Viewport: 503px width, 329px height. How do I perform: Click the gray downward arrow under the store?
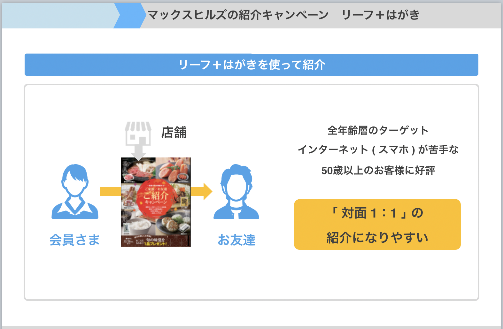[138, 153]
